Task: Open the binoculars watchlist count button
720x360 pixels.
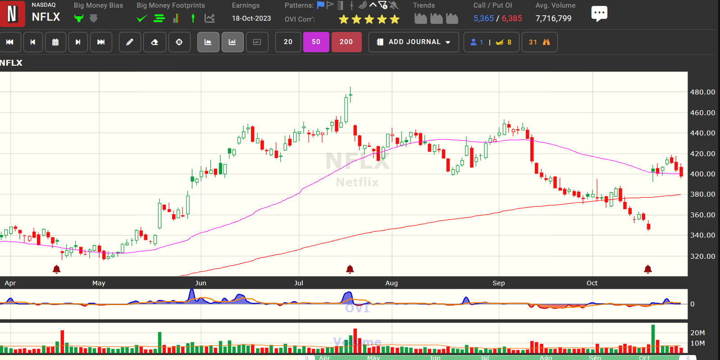Action: click(x=539, y=42)
